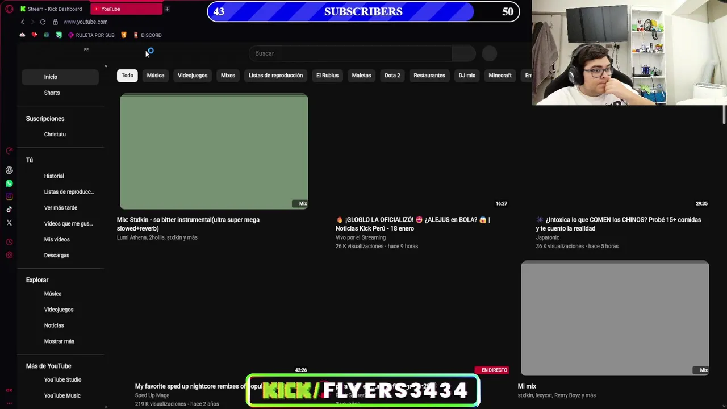The image size is (727, 409).
Task: Go forward one page in browser
Action: click(x=32, y=22)
